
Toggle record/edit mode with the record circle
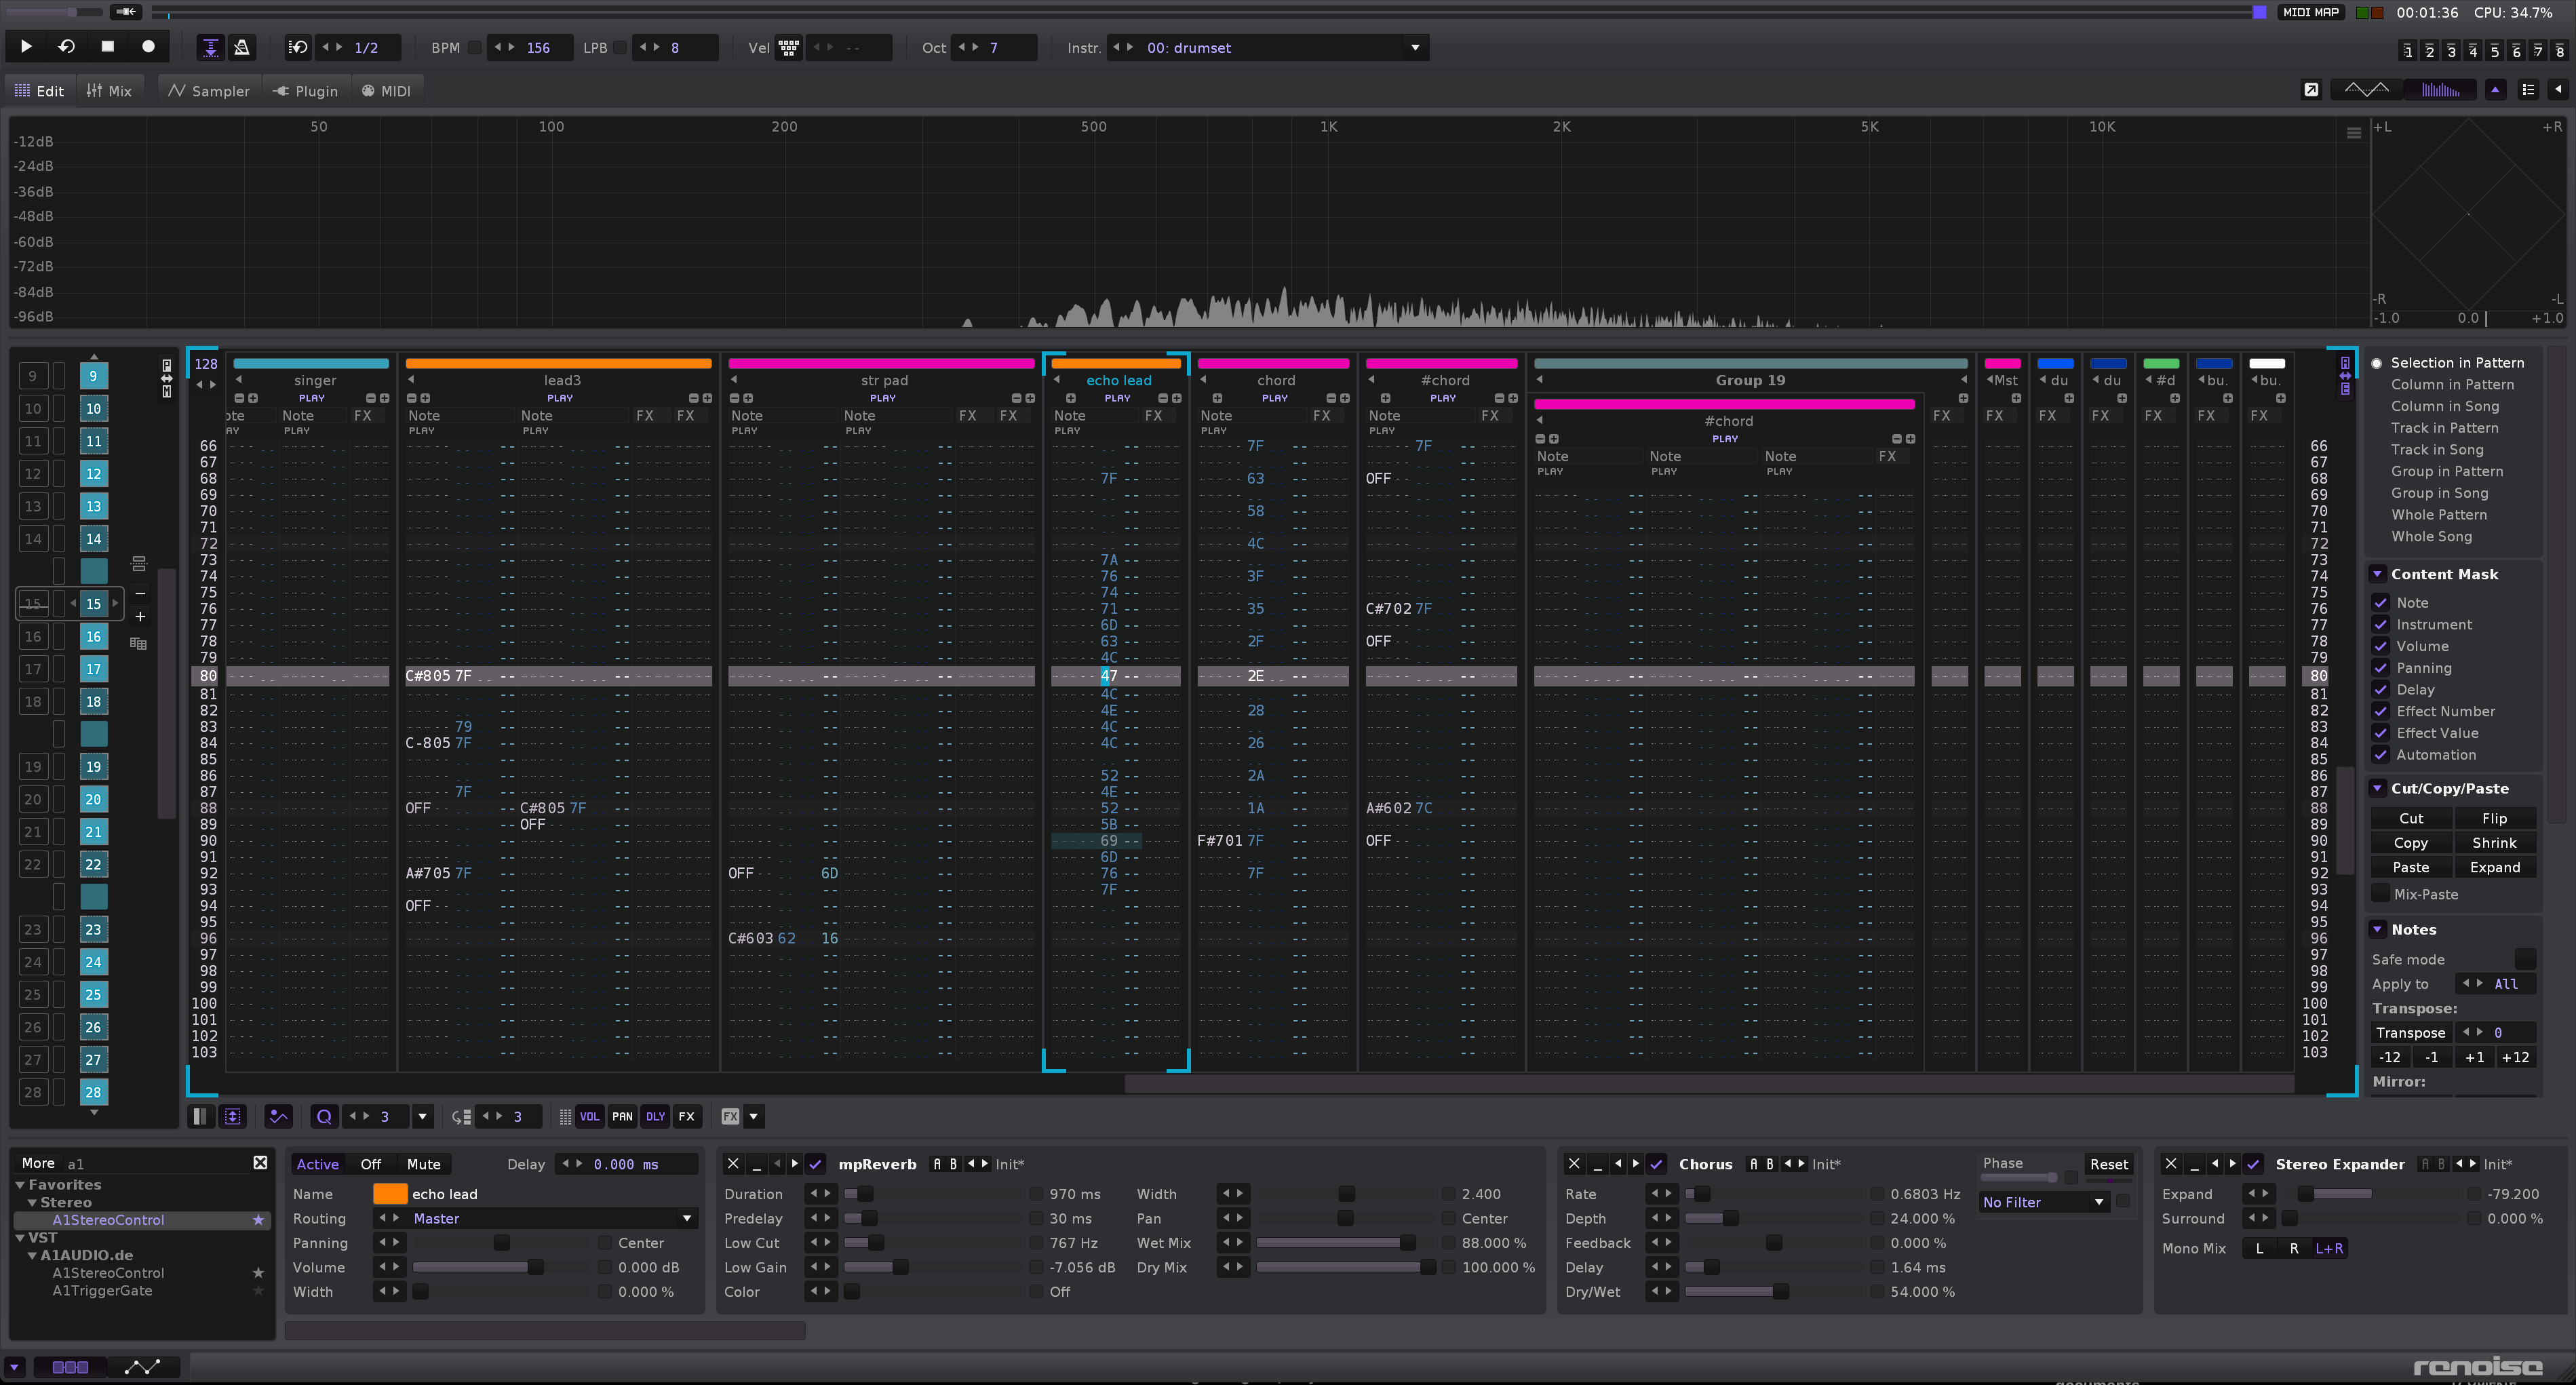(x=148, y=46)
